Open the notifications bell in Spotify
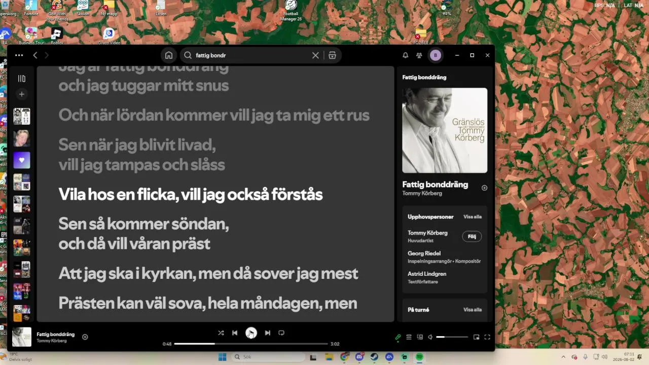The width and height of the screenshot is (649, 365). point(405,55)
